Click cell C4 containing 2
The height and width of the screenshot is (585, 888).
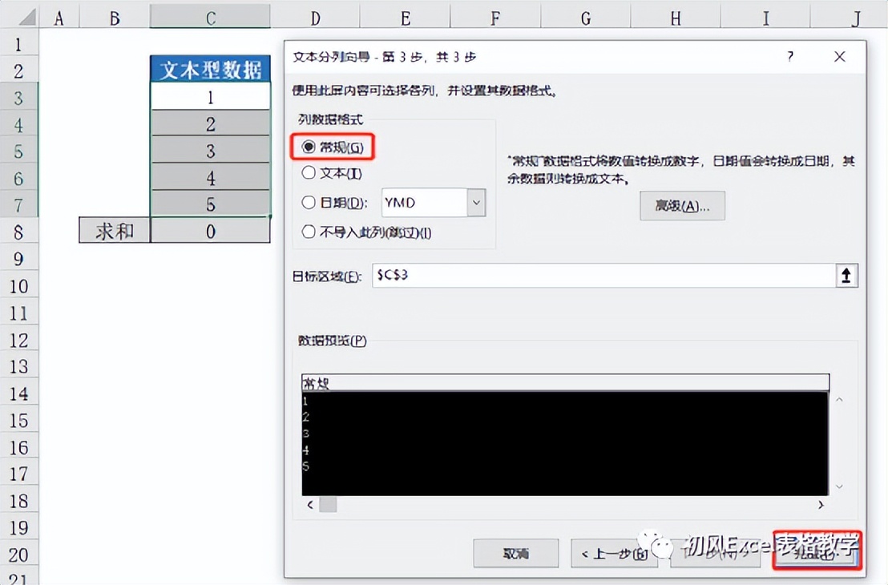click(210, 123)
